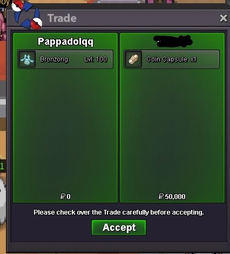Image resolution: width=230 pixels, height=254 pixels.
Task: Click the ₽50,000 money offer
Action: 172,196
